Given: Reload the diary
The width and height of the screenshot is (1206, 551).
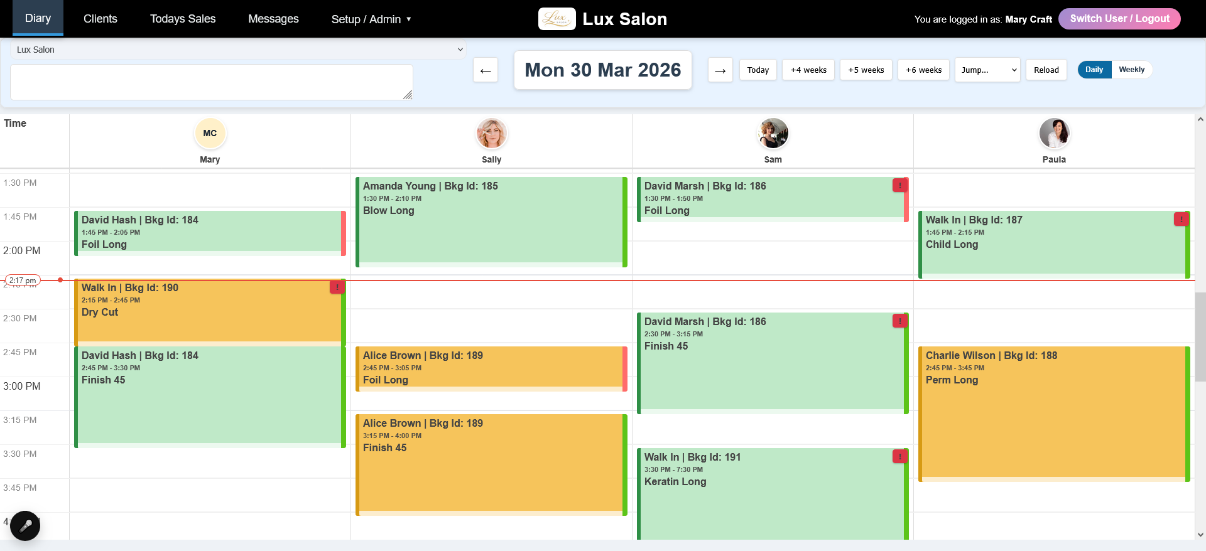Looking at the screenshot, I should [1046, 70].
